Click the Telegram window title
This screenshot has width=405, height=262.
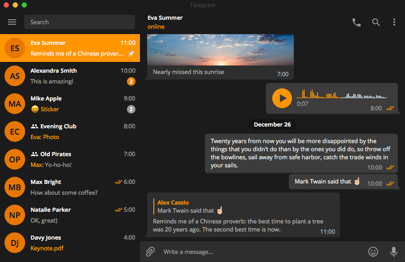[202, 5]
